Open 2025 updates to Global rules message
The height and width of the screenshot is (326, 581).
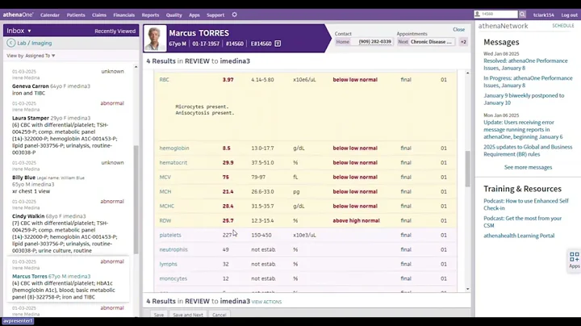click(528, 150)
